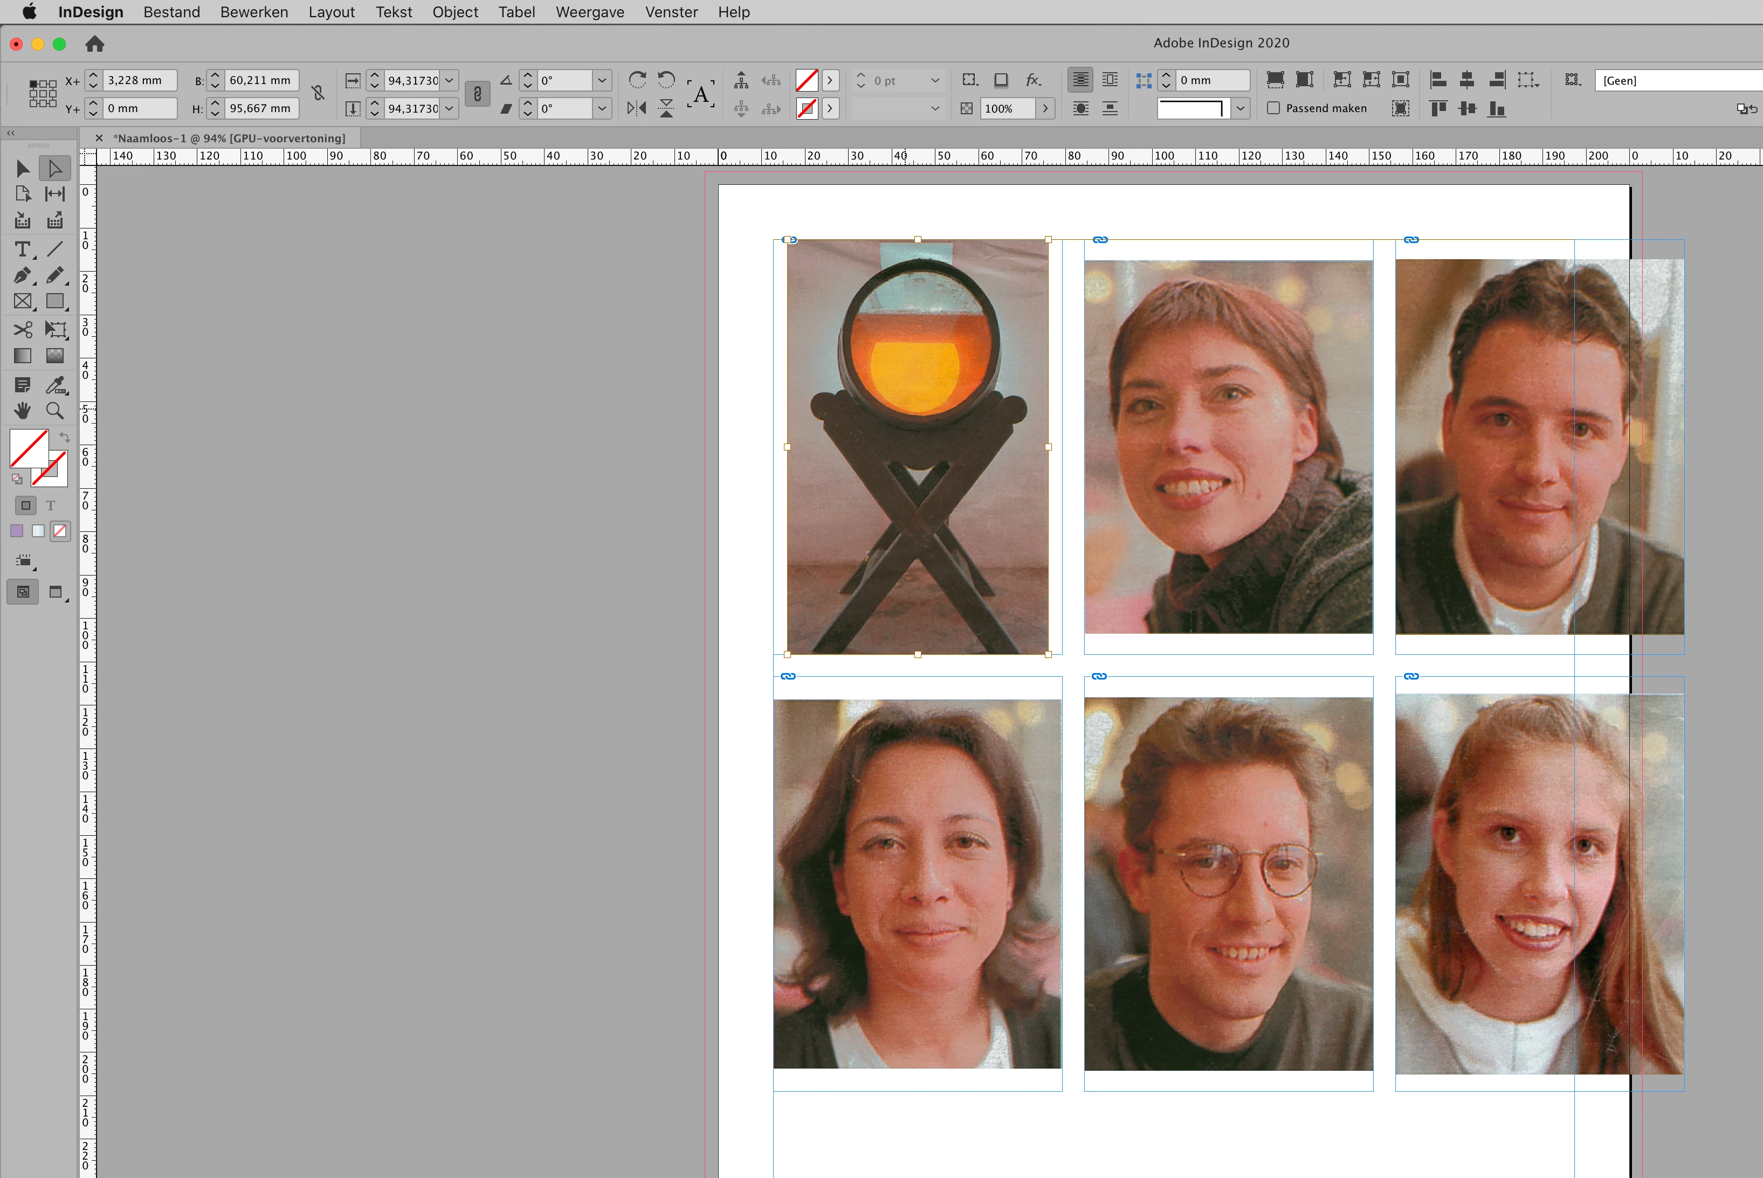
Task: Select the Eyedropper tool
Action: click(55, 385)
